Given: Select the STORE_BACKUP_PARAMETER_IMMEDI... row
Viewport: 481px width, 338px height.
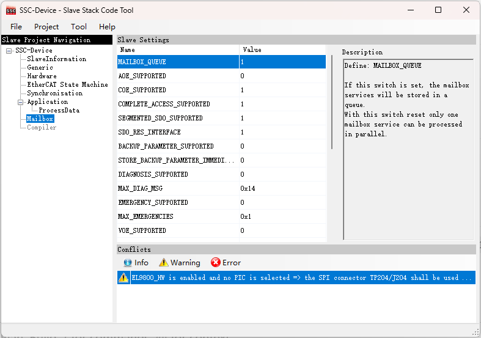Looking at the screenshot, I should [x=221, y=160].
